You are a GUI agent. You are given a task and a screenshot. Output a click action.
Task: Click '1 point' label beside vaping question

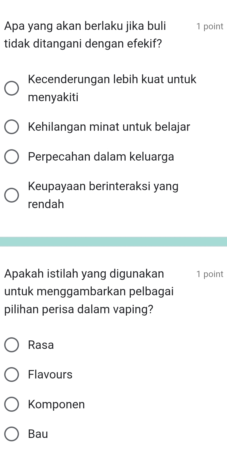210,274
